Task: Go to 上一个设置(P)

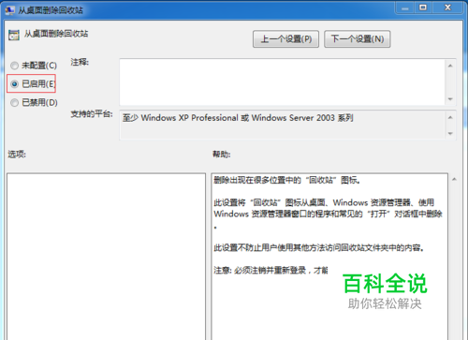Action: (285, 39)
